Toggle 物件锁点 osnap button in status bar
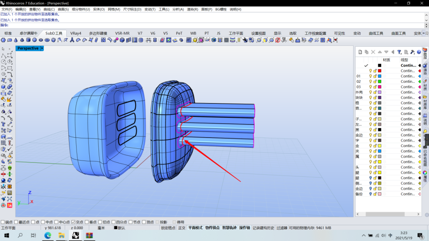This screenshot has height=241, width=429. click(x=212, y=228)
